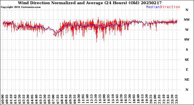Click the 13:25 time label
Image resolution: width=194 pixels, height=105 pixels.
click(100, 99)
